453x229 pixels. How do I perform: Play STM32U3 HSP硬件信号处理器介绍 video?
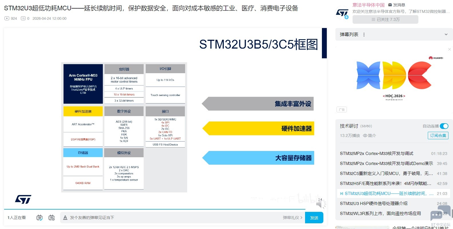(393, 204)
